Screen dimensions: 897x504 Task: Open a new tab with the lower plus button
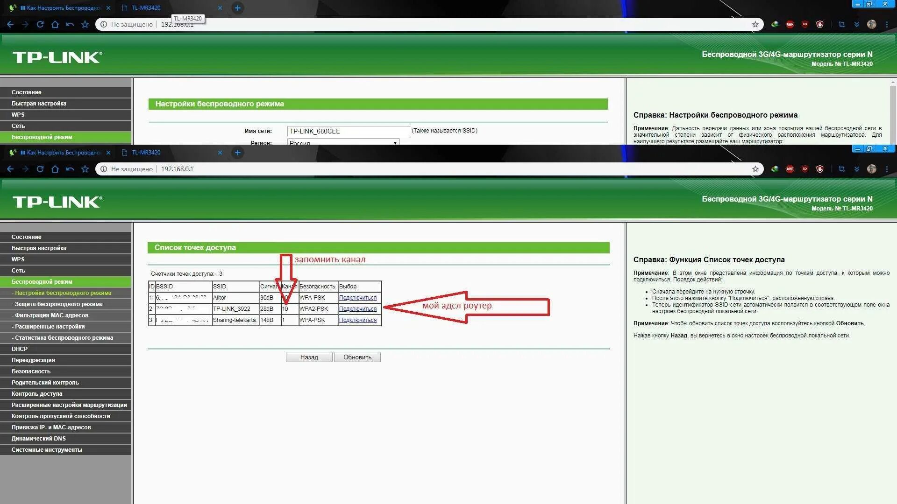point(237,153)
